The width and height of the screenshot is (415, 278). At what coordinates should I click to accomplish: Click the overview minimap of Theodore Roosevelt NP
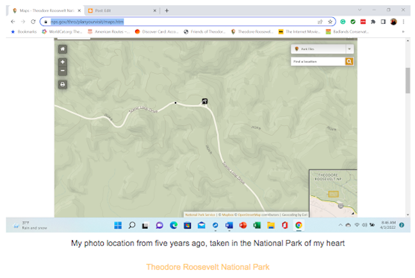tap(333, 192)
